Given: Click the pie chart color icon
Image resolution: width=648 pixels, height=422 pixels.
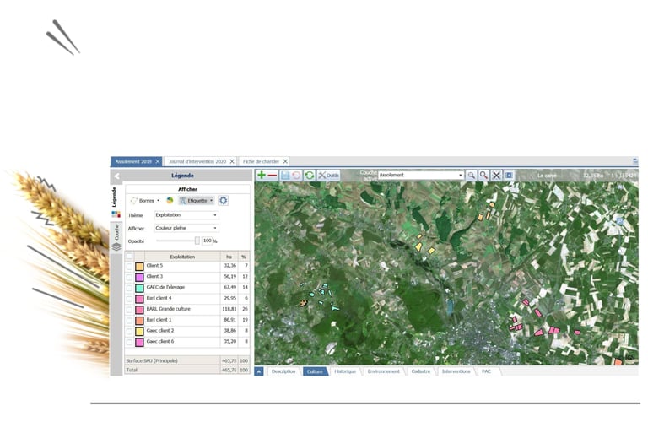Looking at the screenshot, I should pos(170,201).
